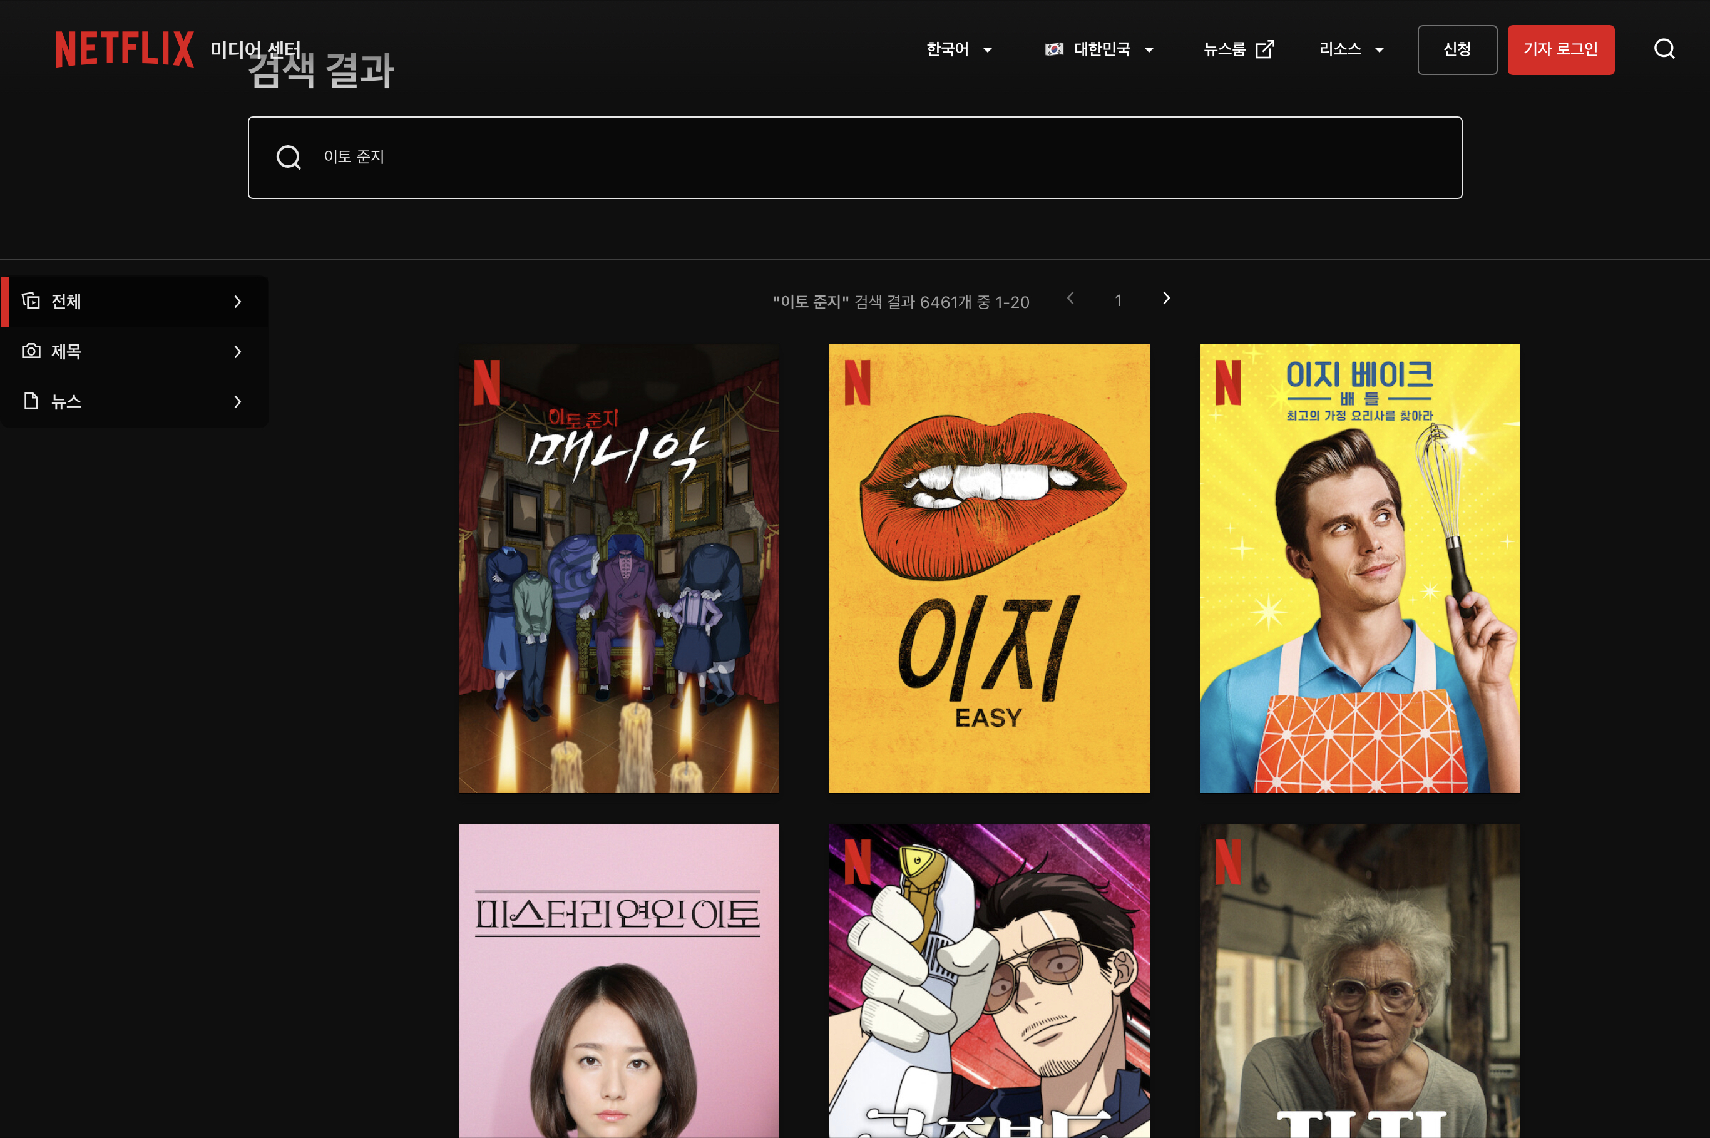Click the 기자 로그인 button
The image size is (1710, 1138).
[x=1560, y=49]
